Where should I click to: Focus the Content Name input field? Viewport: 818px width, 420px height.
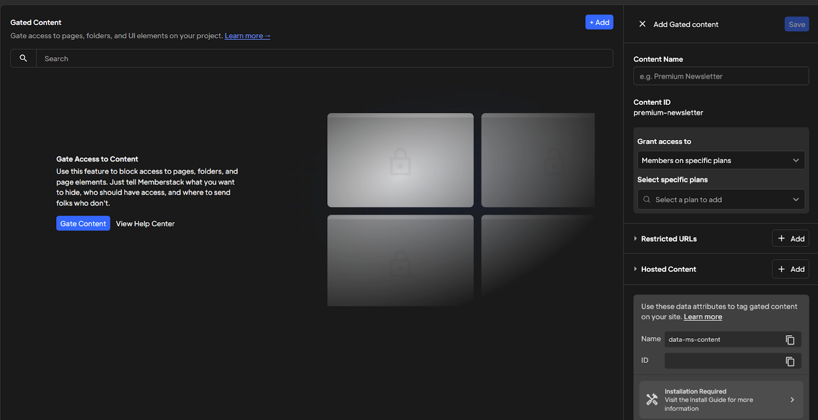(x=720, y=76)
